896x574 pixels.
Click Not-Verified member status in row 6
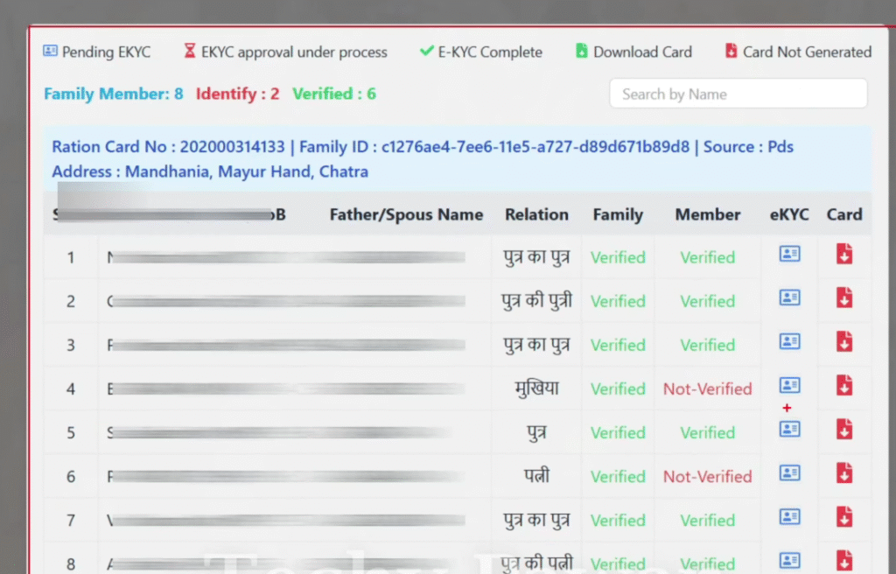[707, 477]
